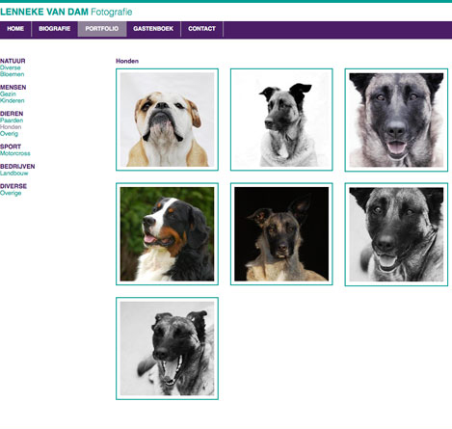View the dog on black background

(281, 234)
